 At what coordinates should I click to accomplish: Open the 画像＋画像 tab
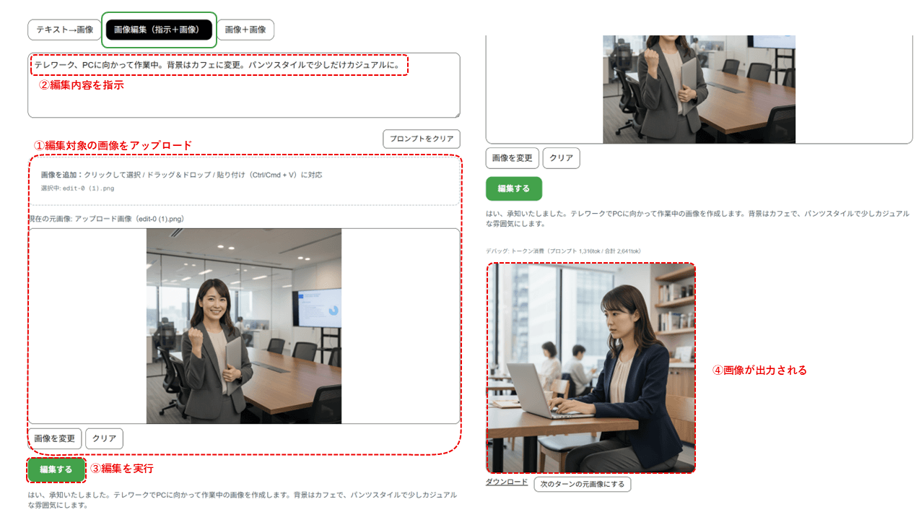point(245,30)
